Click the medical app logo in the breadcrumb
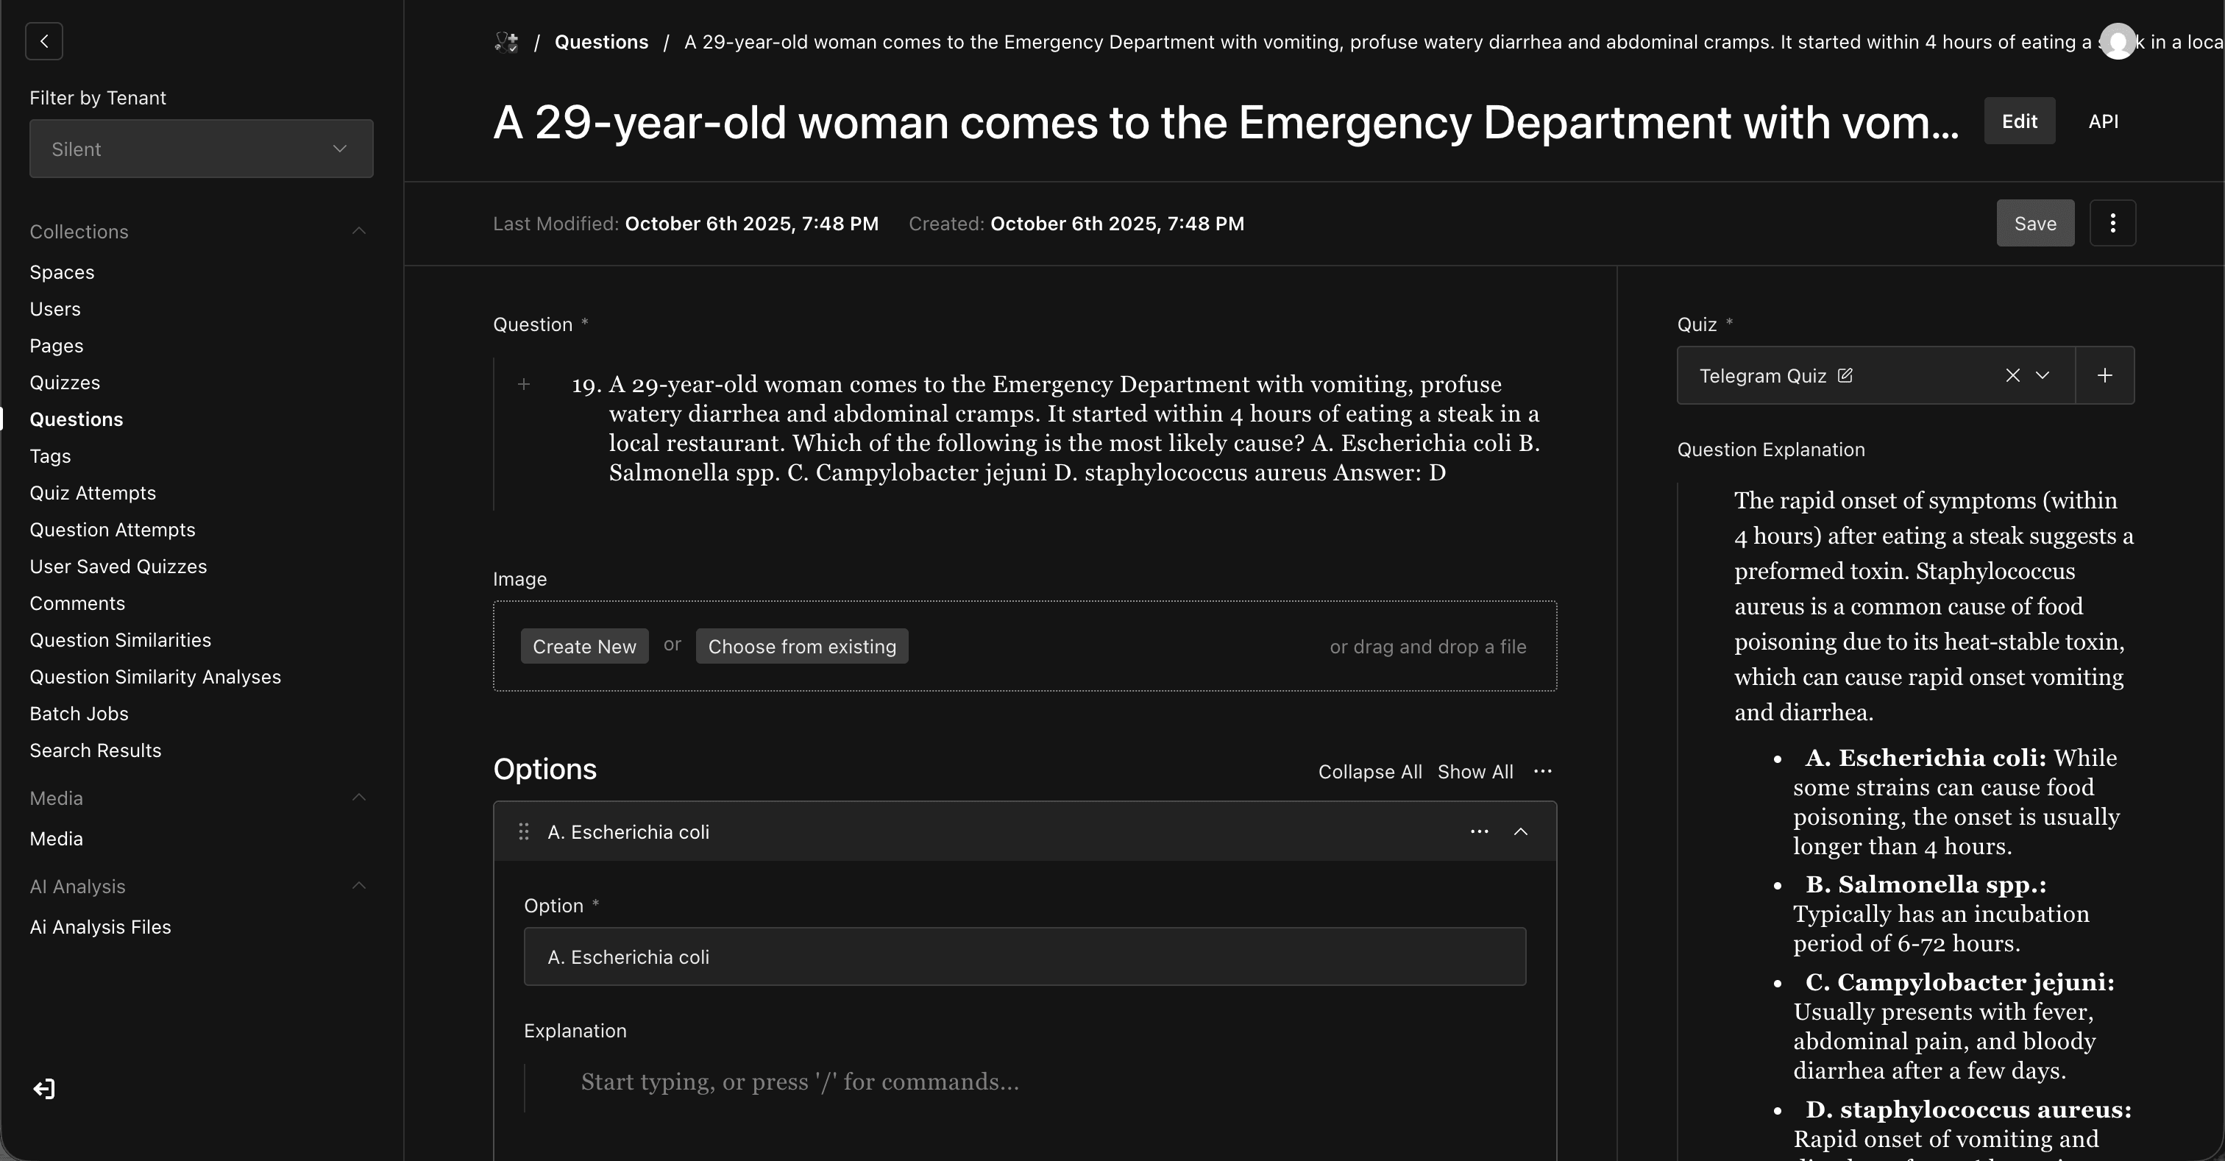 (506, 40)
